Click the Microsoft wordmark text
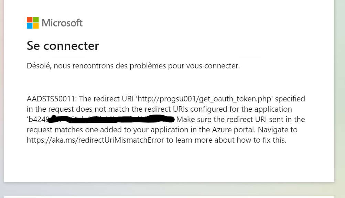Screen dimensions: 345x198 click(62, 23)
